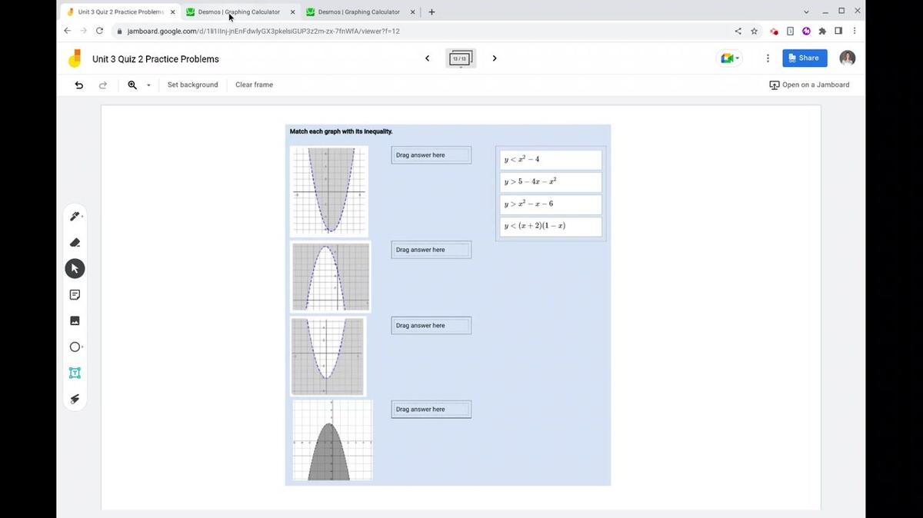Switch to the Desmos Graphing Calculator tab

[x=238, y=12]
